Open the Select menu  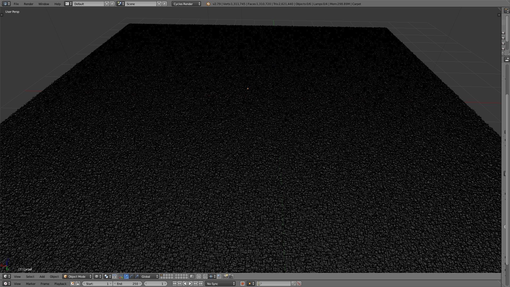coord(30,277)
